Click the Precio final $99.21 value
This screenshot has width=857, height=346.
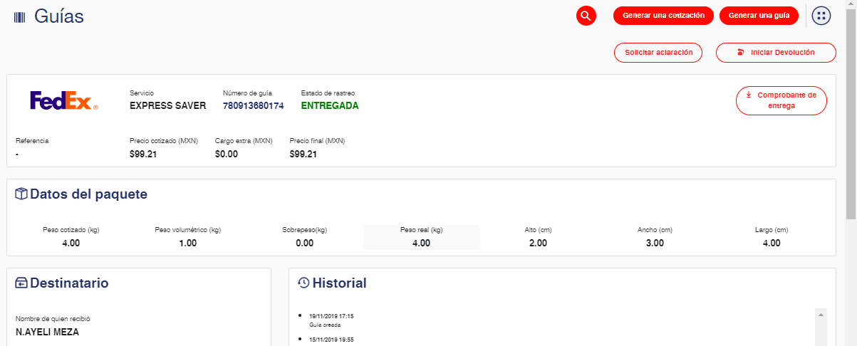(x=303, y=154)
